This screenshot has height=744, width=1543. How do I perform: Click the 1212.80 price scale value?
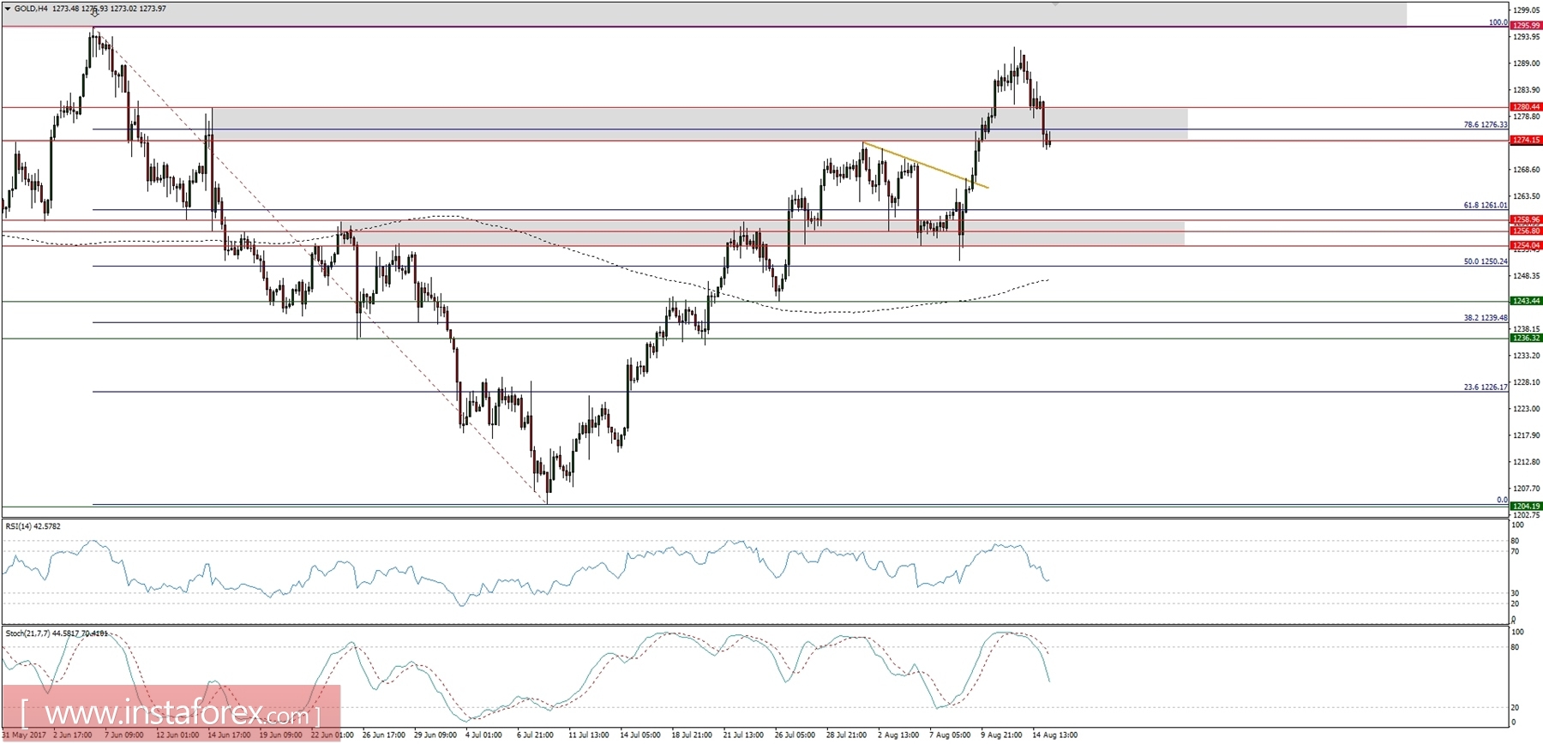pyautogui.click(x=1527, y=462)
